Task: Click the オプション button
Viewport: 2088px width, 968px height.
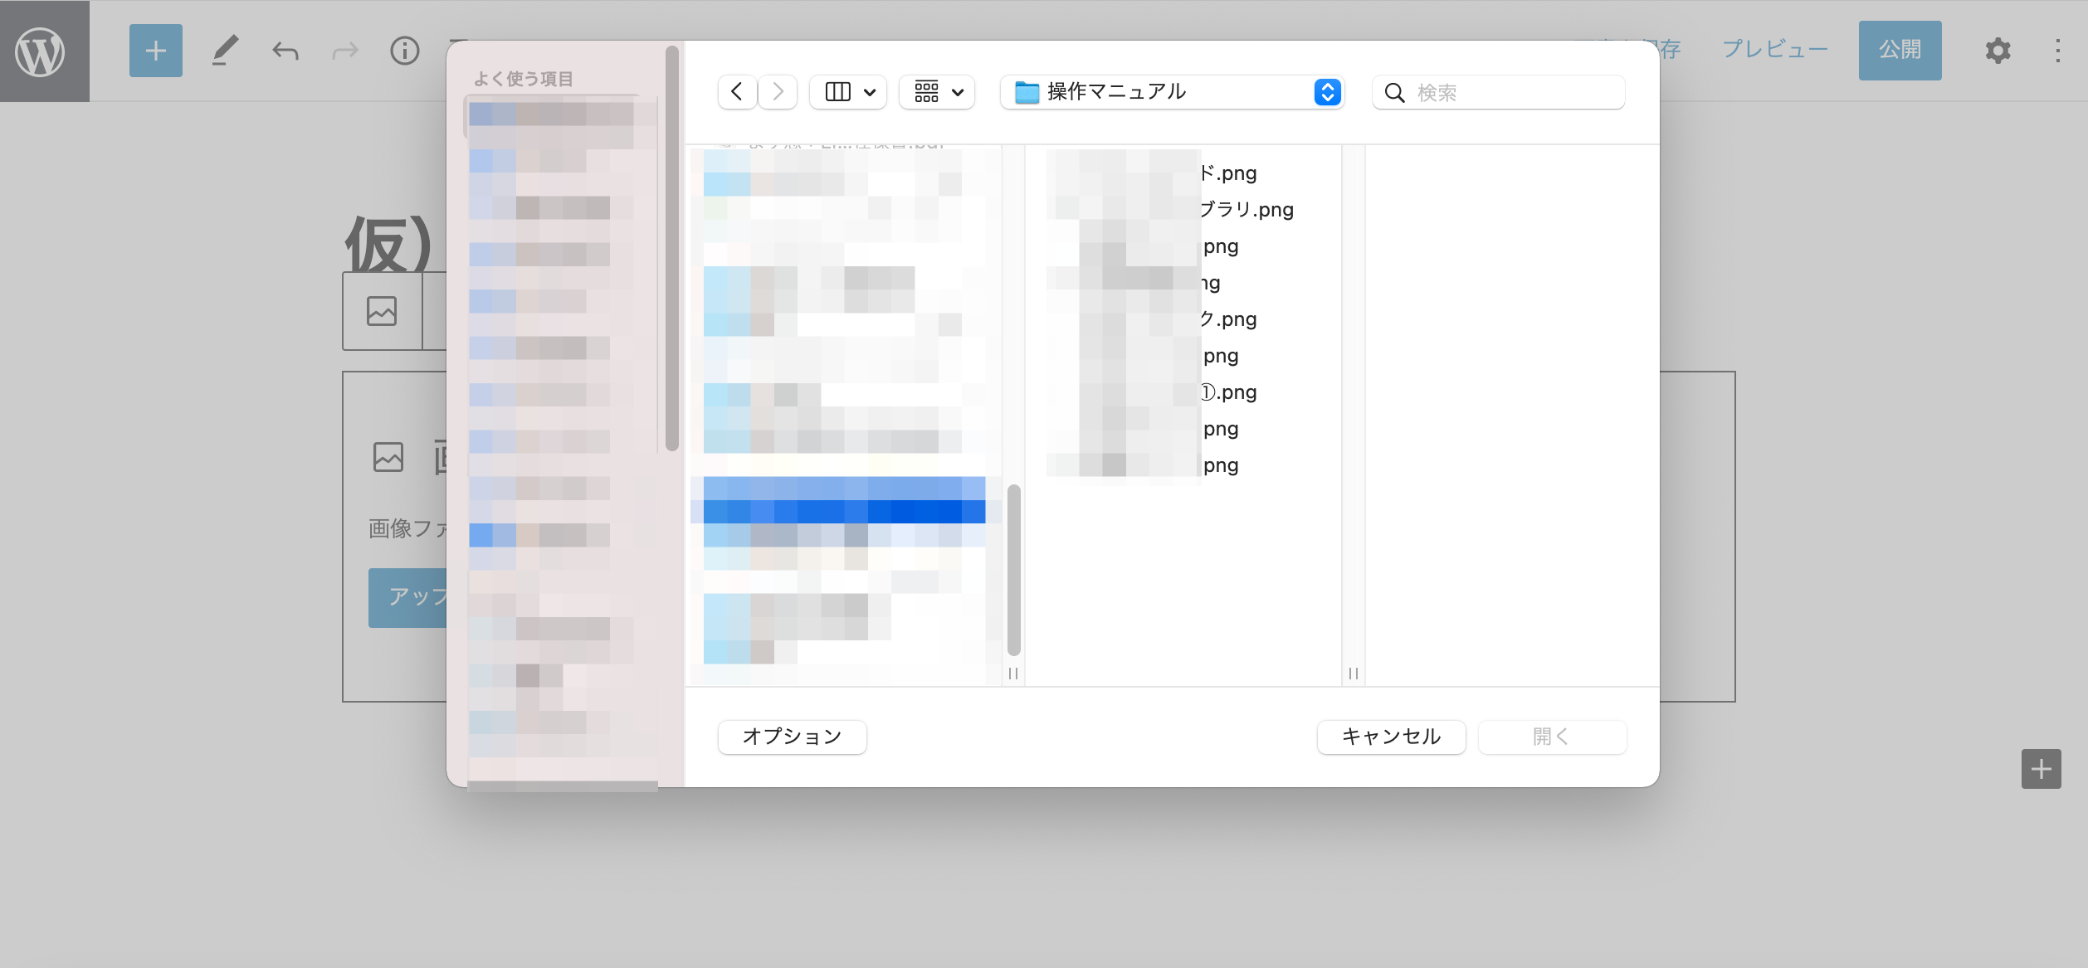Action: tap(792, 737)
